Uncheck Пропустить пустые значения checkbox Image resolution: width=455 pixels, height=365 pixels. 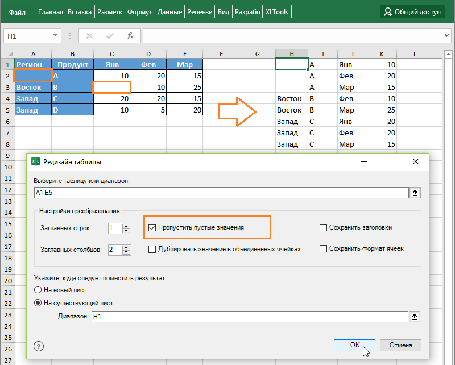[152, 227]
